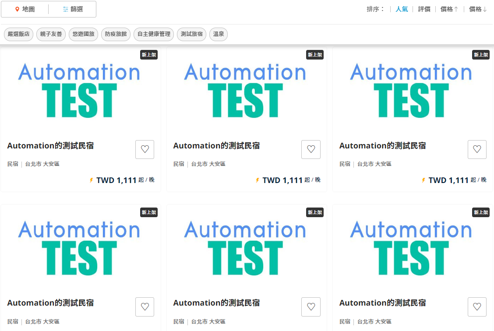Favorite the bottom-middle listing with heart icon

pyautogui.click(x=311, y=307)
